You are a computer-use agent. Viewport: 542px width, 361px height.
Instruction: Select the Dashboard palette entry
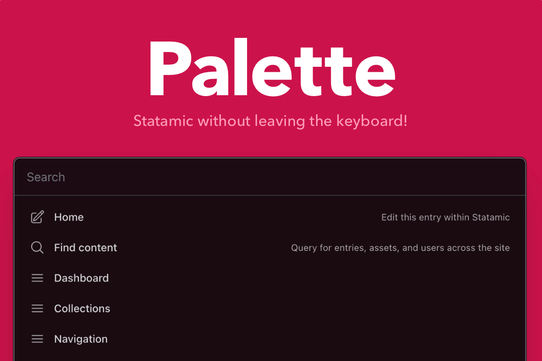point(81,278)
